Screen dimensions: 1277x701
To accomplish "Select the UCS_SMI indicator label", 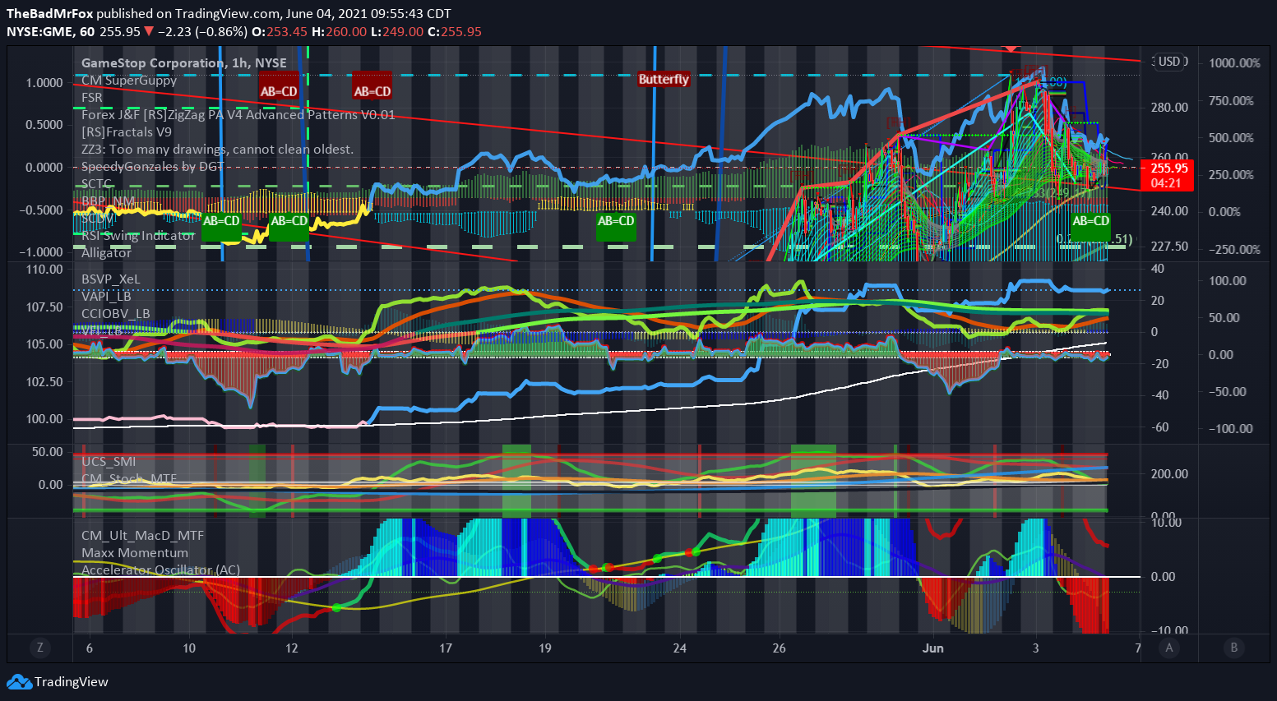I will click(x=109, y=462).
